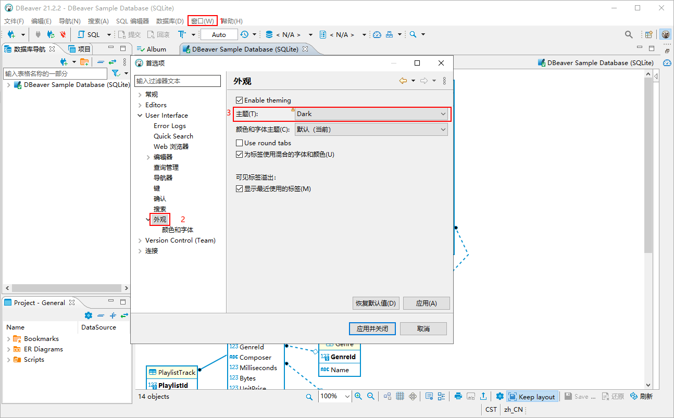Open the 主题 Dark theme dropdown
Image resolution: width=674 pixels, height=418 pixels.
[x=371, y=113]
